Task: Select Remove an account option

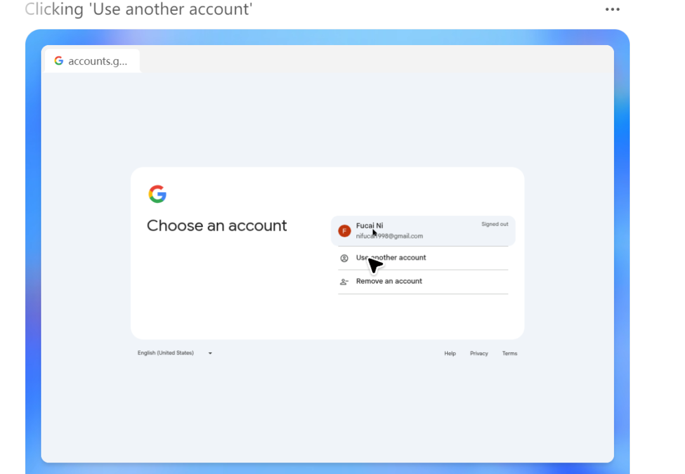Action: [423, 281]
